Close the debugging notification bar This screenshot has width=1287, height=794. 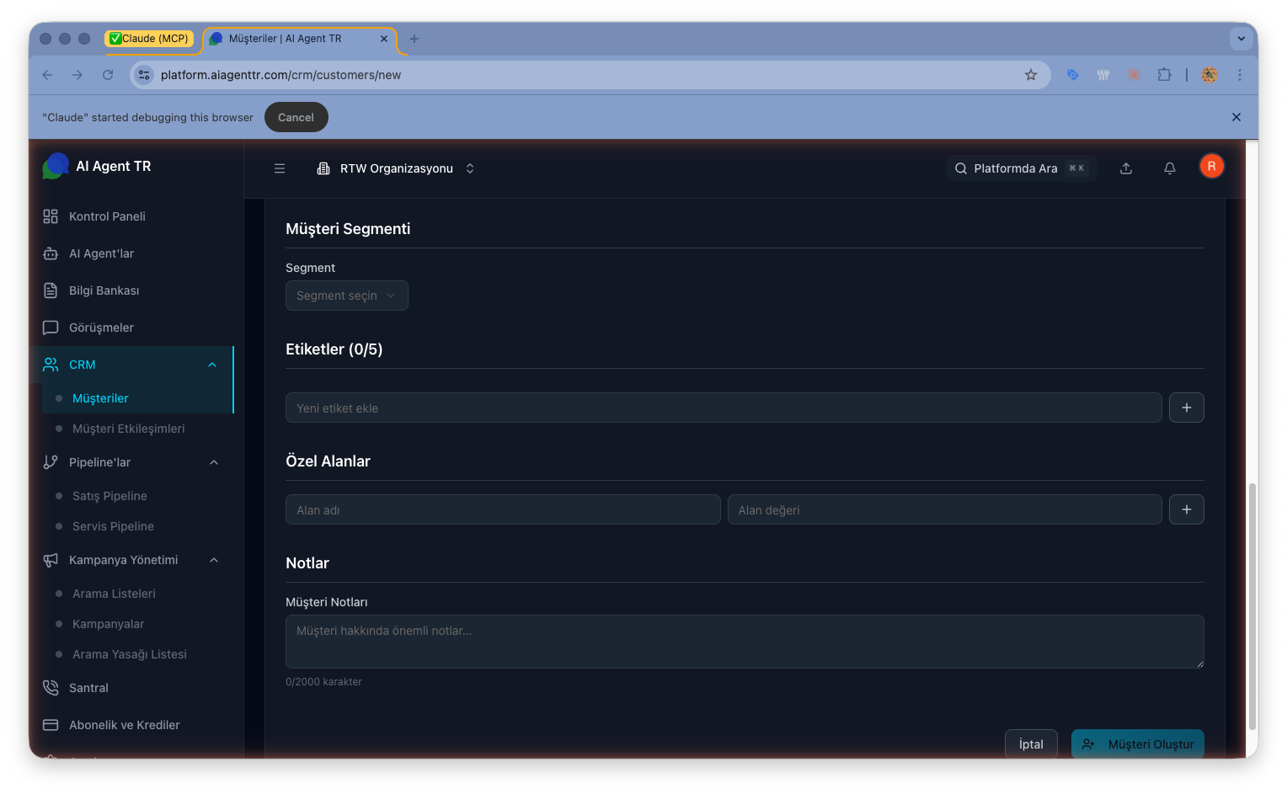point(1236,117)
